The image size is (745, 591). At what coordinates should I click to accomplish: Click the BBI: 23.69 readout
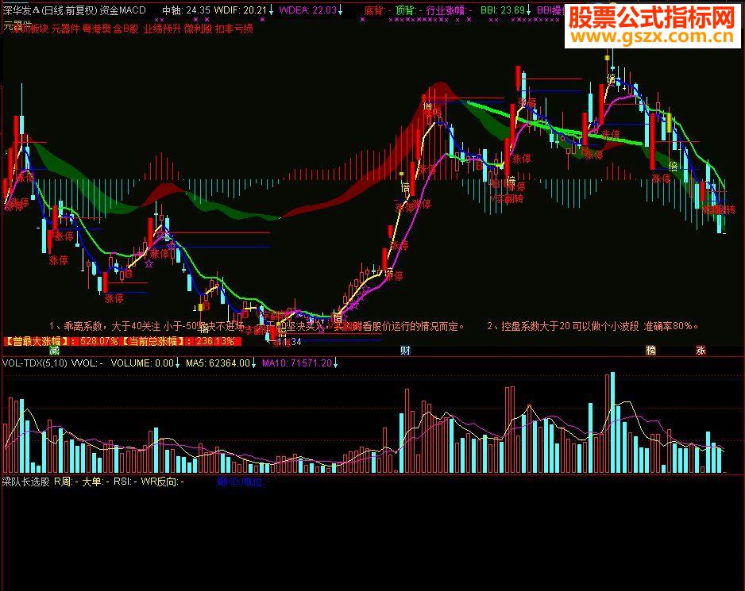[x=503, y=10]
